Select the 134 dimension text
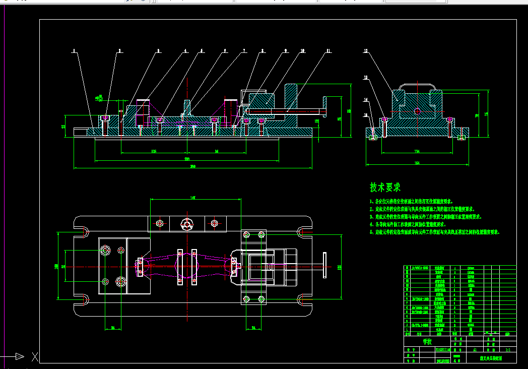 tap(417, 151)
